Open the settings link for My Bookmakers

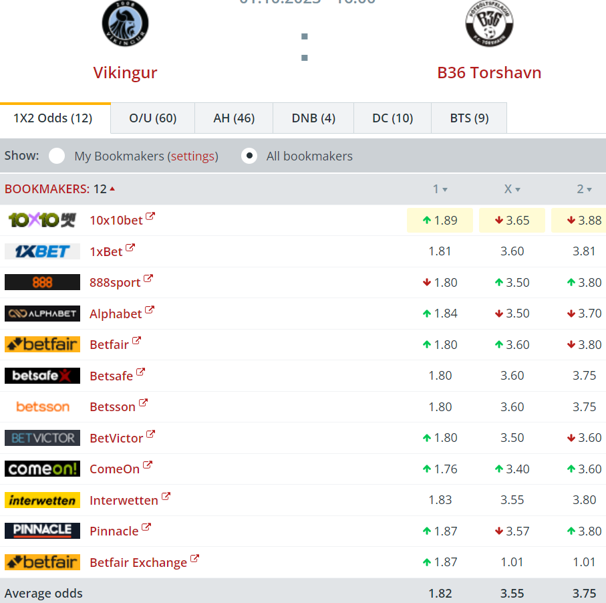tap(192, 156)
